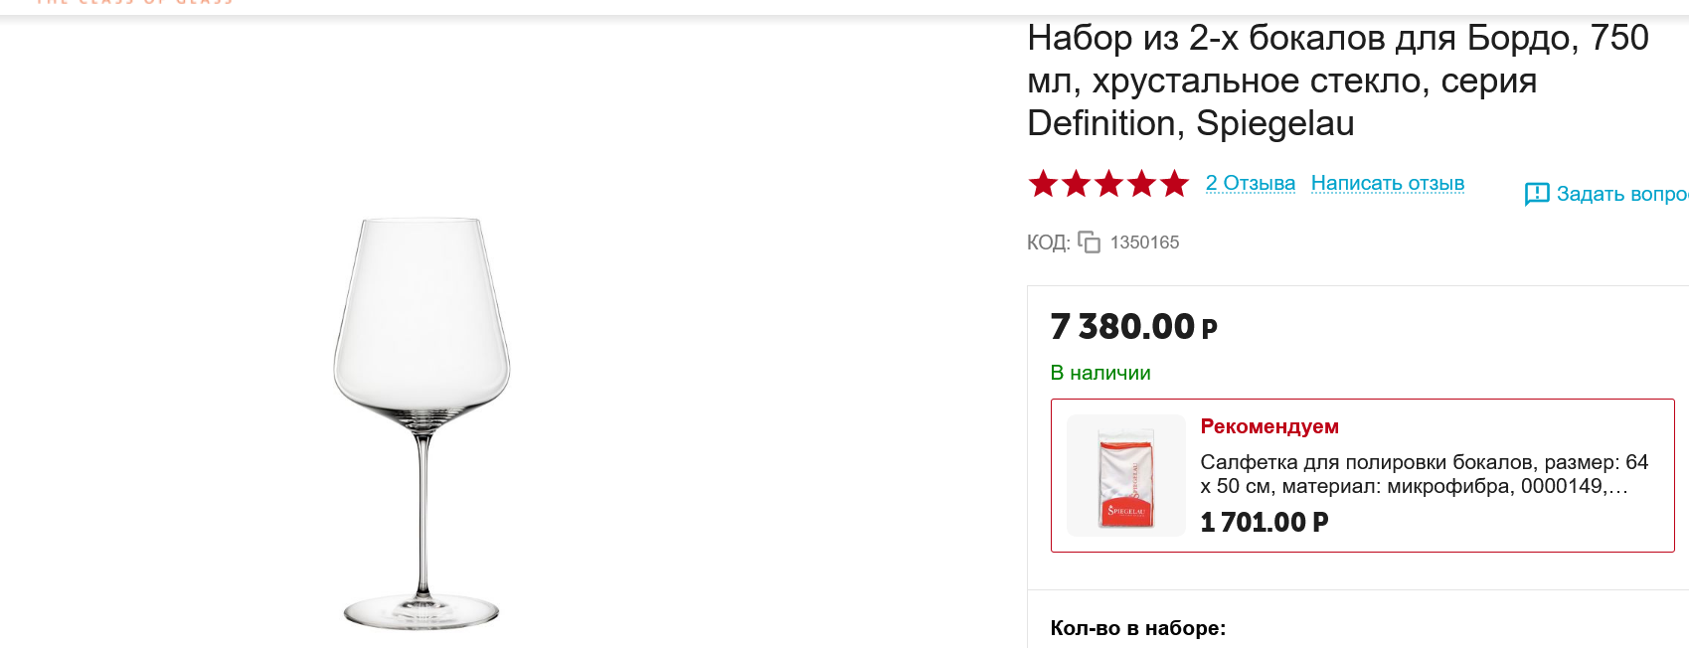This screenshot has height=648, width=1689.
Task: Open the "2 Отзыва" reviews link
Action: [1250, 184]
